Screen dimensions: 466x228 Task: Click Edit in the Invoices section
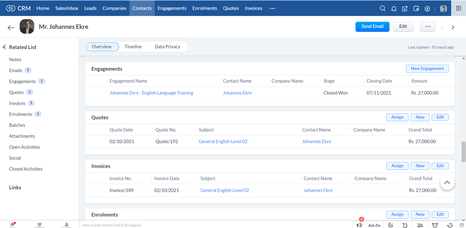(440, 166)
